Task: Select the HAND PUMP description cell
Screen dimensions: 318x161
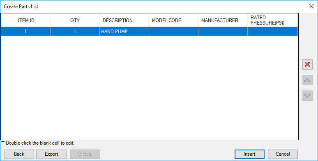Action: [x=124, y=32]
